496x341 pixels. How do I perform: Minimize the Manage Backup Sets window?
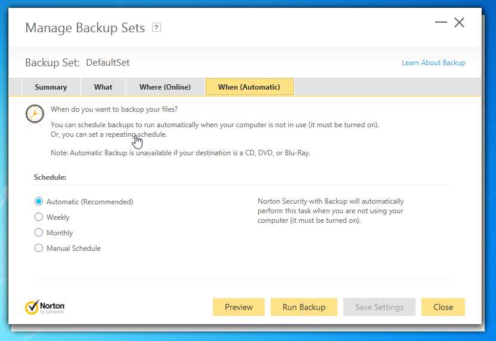441,23
